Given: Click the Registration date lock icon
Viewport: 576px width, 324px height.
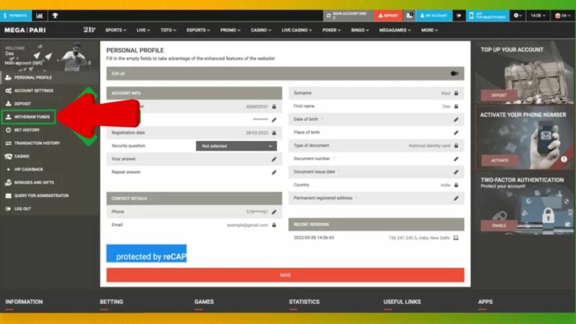Looking at the screenshot, I should 274,133.
